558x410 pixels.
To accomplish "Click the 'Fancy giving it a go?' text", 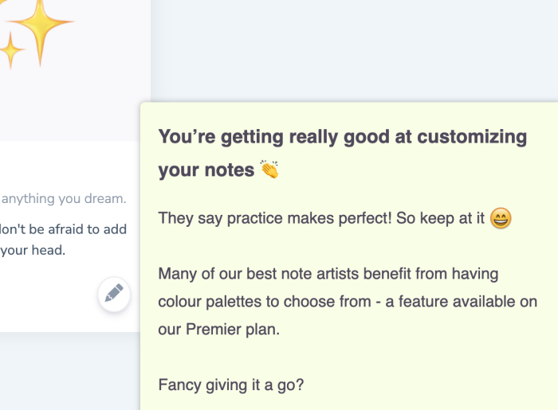I will point(231,385).
